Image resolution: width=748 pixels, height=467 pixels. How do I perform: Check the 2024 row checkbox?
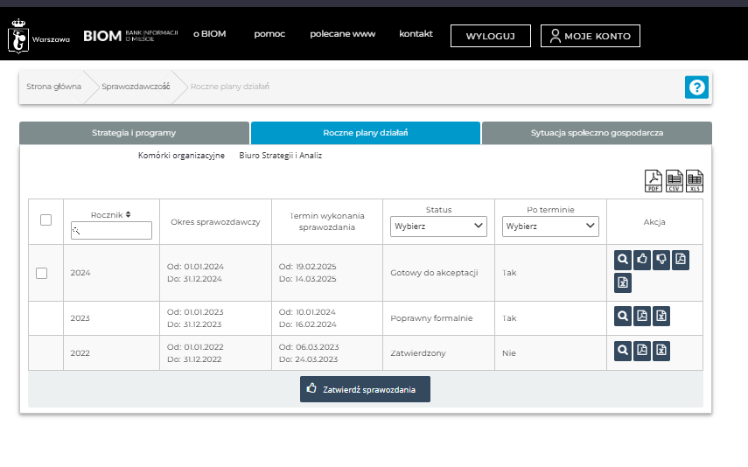41,273
